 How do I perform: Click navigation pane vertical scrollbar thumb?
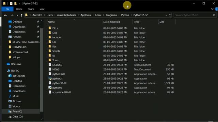pos(42,70)
